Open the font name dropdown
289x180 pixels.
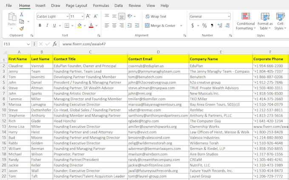[68, 17]
